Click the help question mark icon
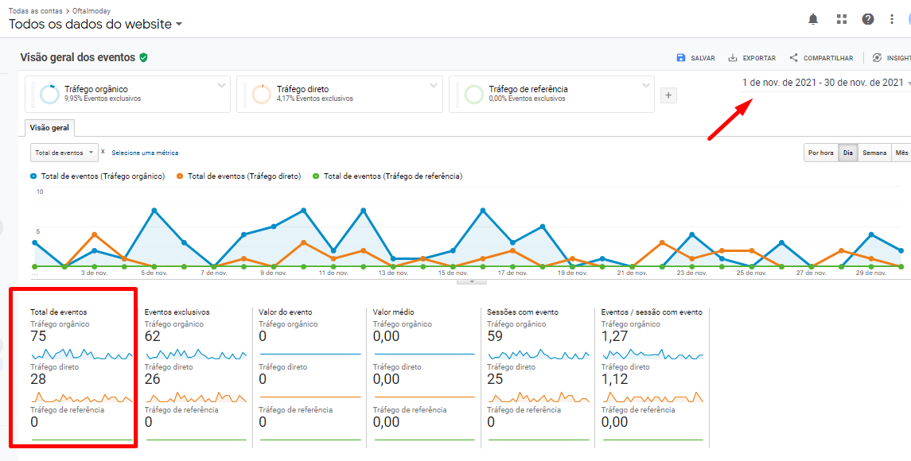The width and height of the screenshot is (911, 461). pos(868,19)
